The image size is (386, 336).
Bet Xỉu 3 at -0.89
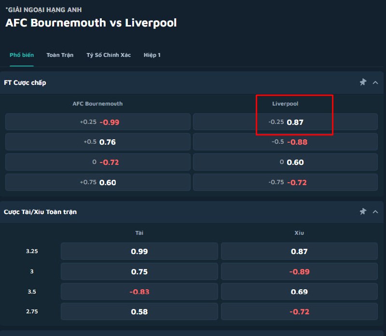click(299, 271)
